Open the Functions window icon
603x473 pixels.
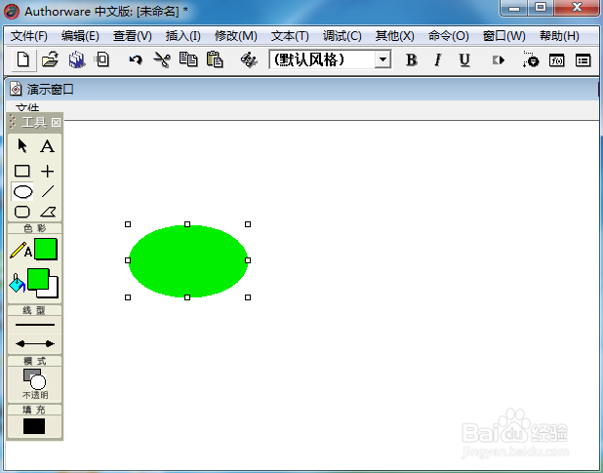[x=557, y=60]
